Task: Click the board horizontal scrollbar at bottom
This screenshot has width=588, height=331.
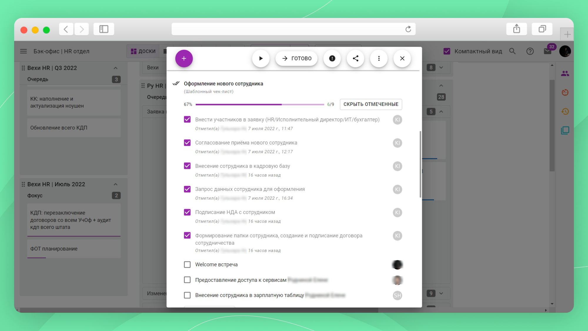Action: (x=199, y=310)
